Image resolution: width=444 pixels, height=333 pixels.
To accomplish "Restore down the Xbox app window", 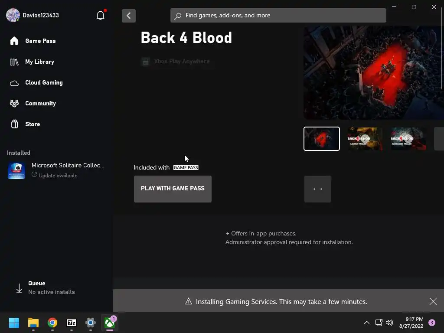I will pyautogui.click(x=414, y=7).
